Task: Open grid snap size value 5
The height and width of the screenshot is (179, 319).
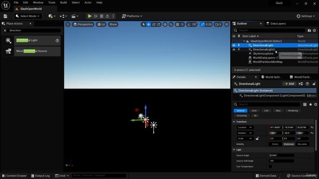Action: pos(182,24)
